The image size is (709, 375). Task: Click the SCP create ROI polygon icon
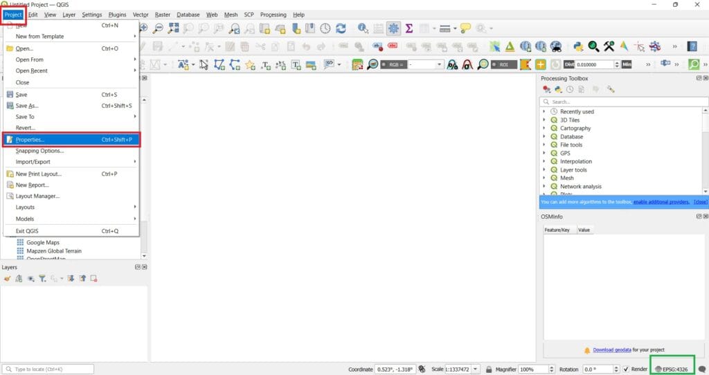coord(525,64)
